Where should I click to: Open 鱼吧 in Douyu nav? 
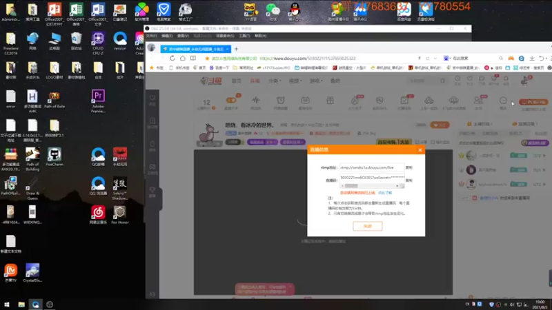(x=335, y=81)
